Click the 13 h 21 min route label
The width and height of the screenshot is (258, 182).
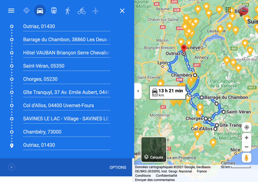click(x=168, y=93)
